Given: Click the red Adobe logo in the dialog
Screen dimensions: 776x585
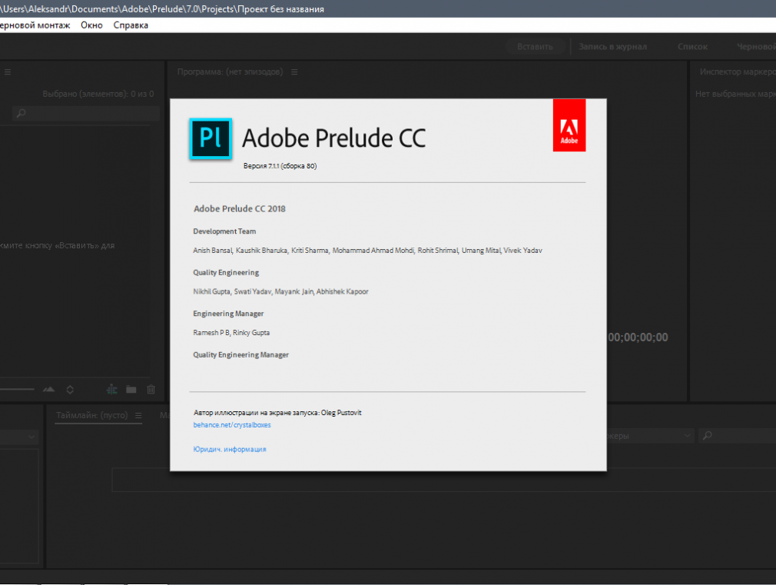Looking at the screenshot, I should (569, 125).
